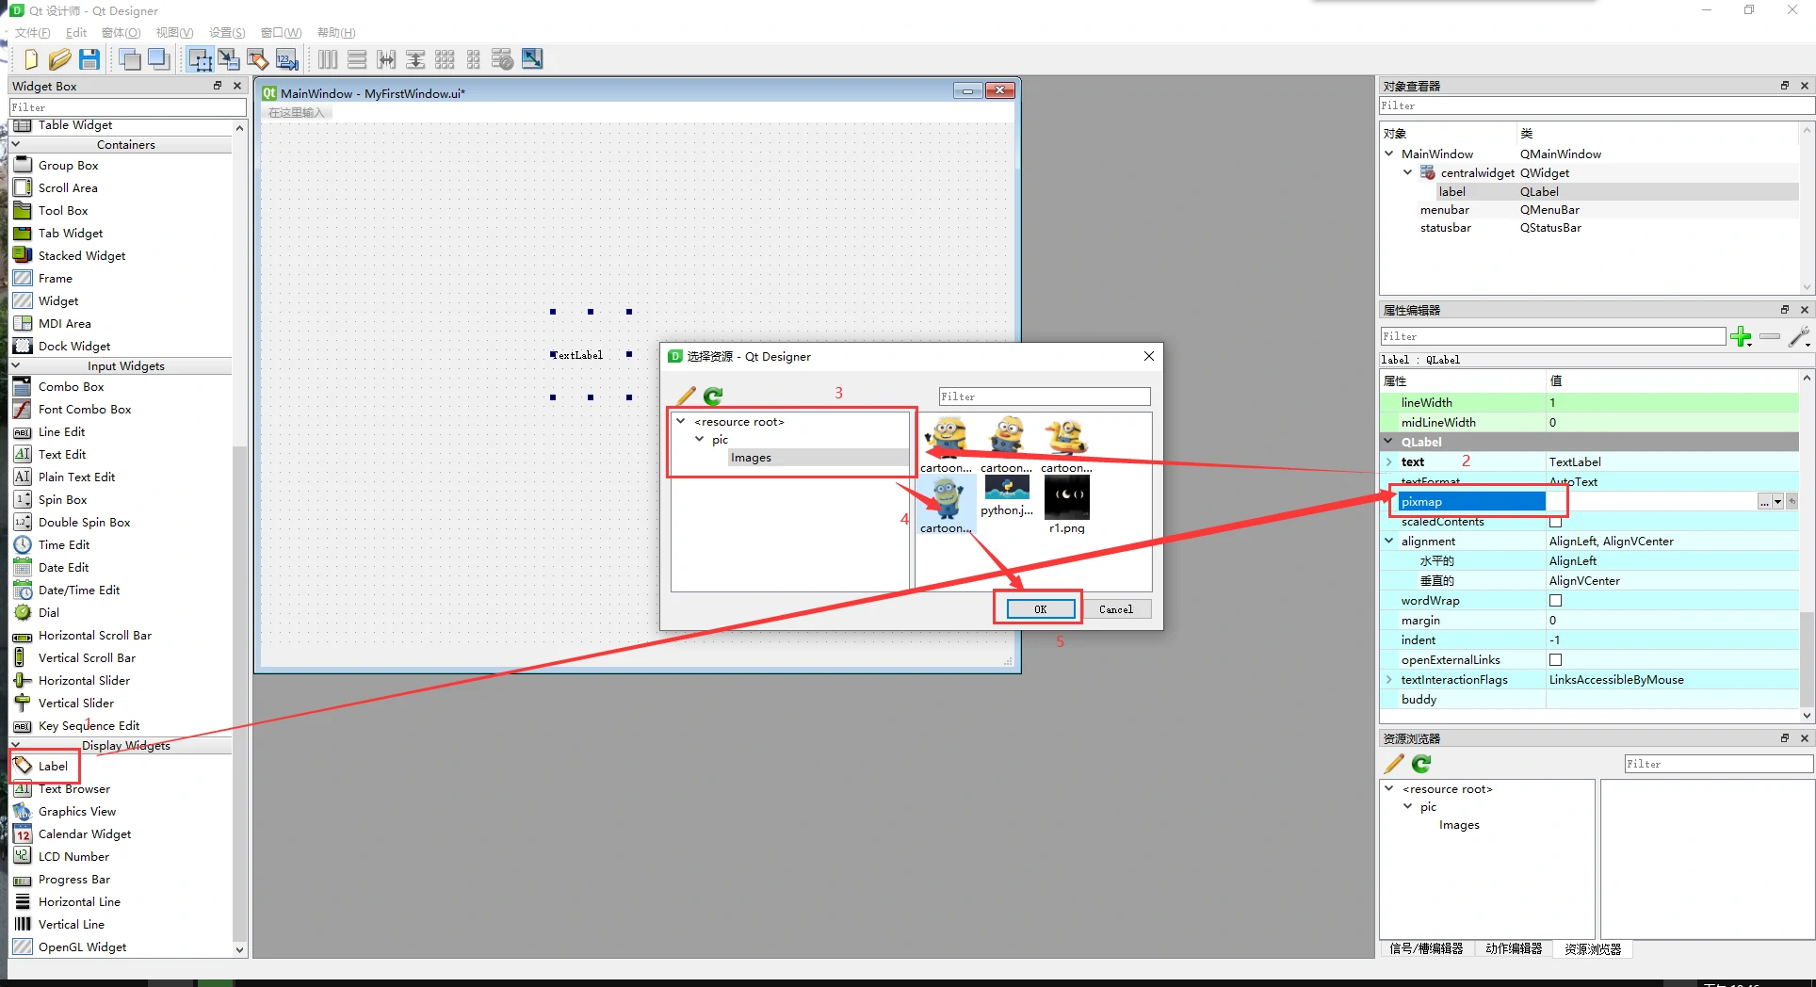
Task: Open the 窗体(O) menu
Action: 121,33
